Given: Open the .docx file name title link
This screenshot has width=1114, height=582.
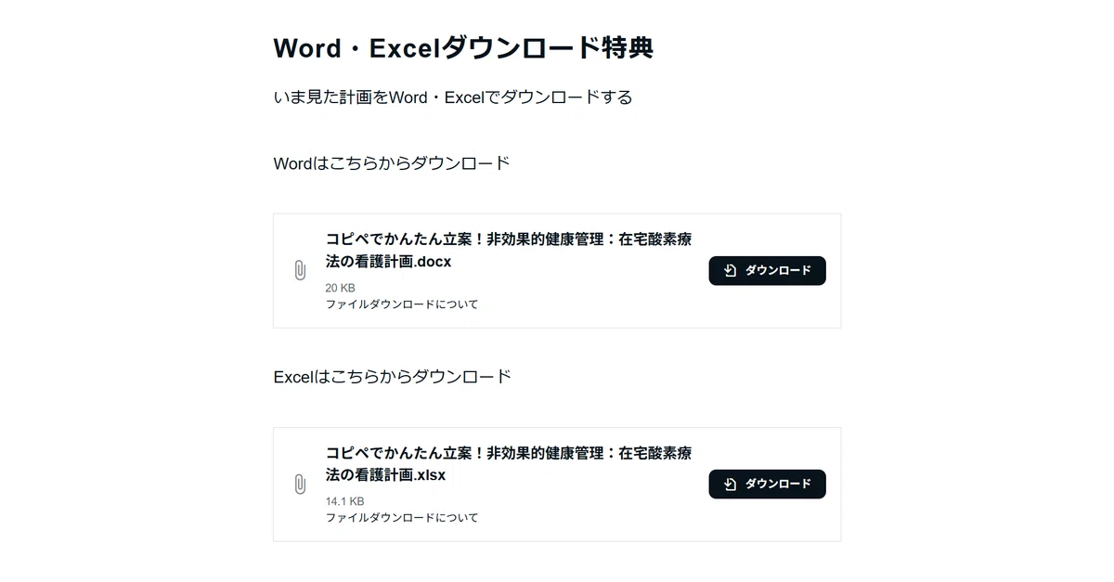Looking at the screenshot, I should click(x=509, y=251).
